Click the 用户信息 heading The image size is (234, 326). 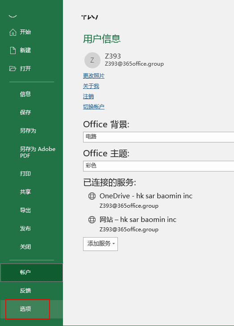coord(102,39)
